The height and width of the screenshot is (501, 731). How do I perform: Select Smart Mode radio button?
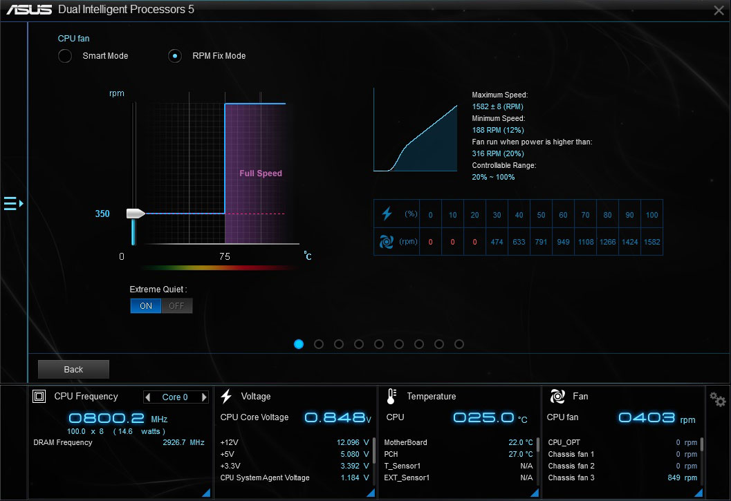[65, 56]
